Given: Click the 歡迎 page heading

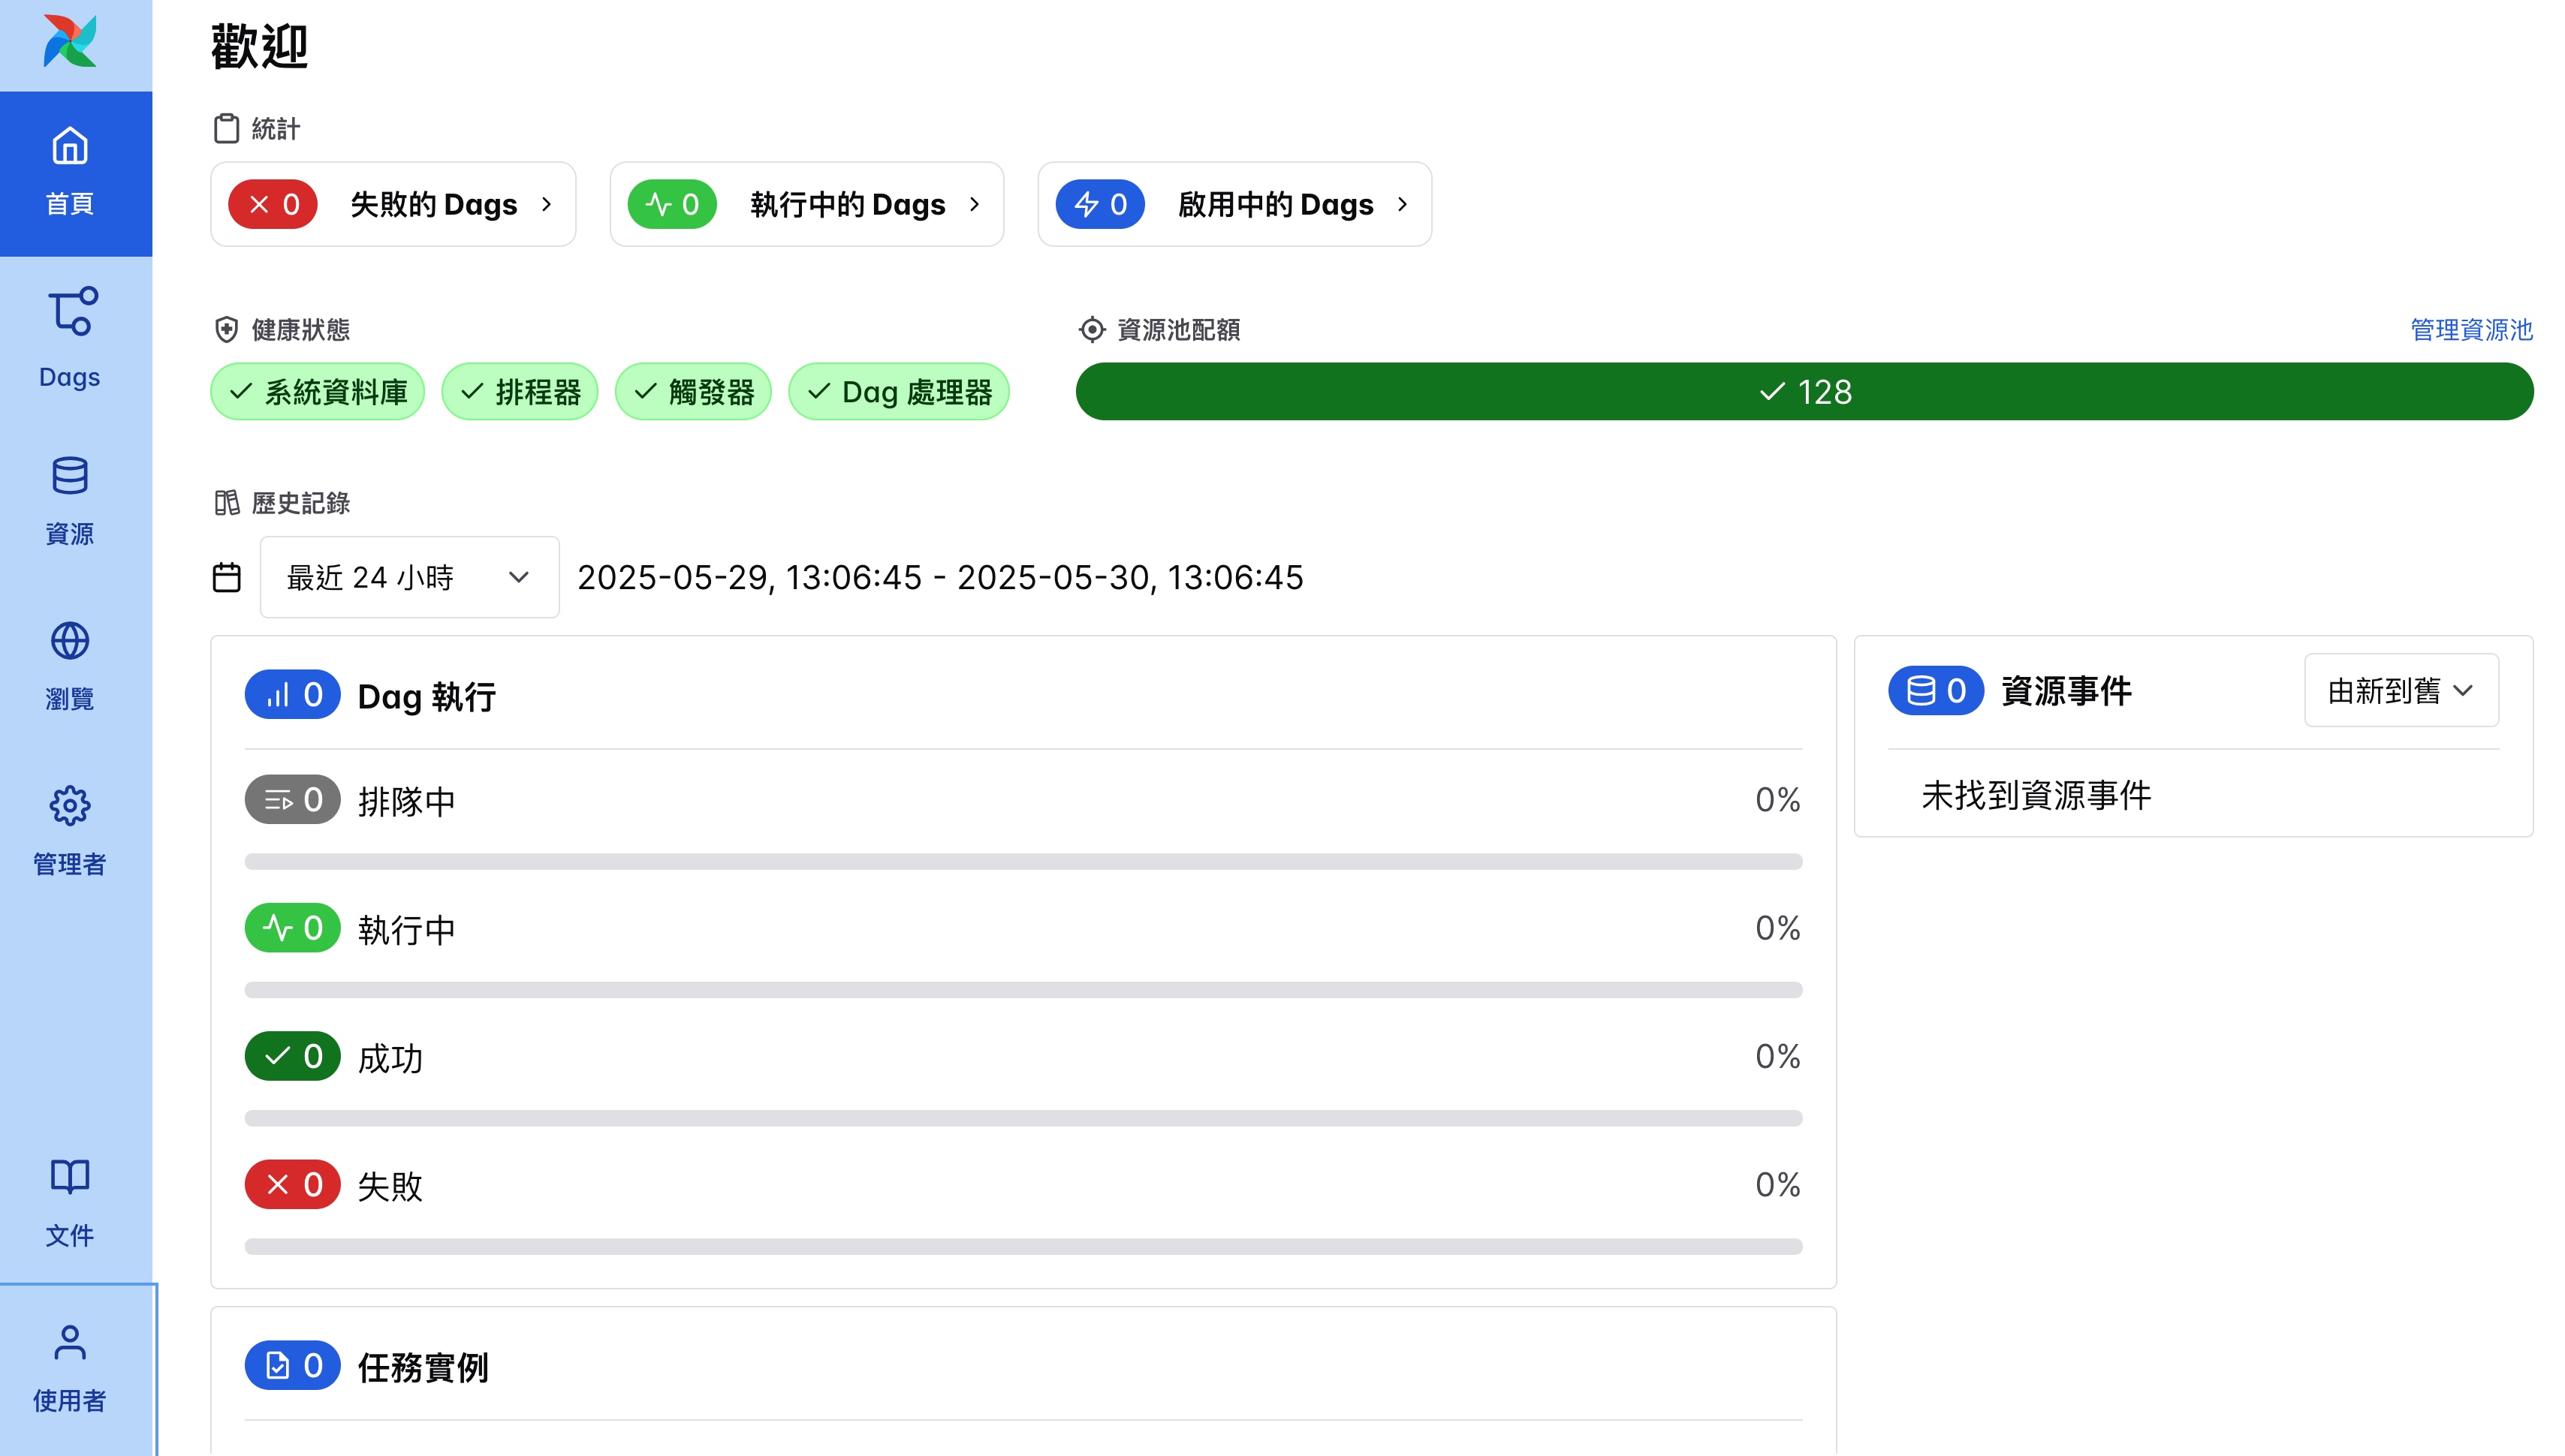Looking at the screenshot, I should [x=259, y=46].
